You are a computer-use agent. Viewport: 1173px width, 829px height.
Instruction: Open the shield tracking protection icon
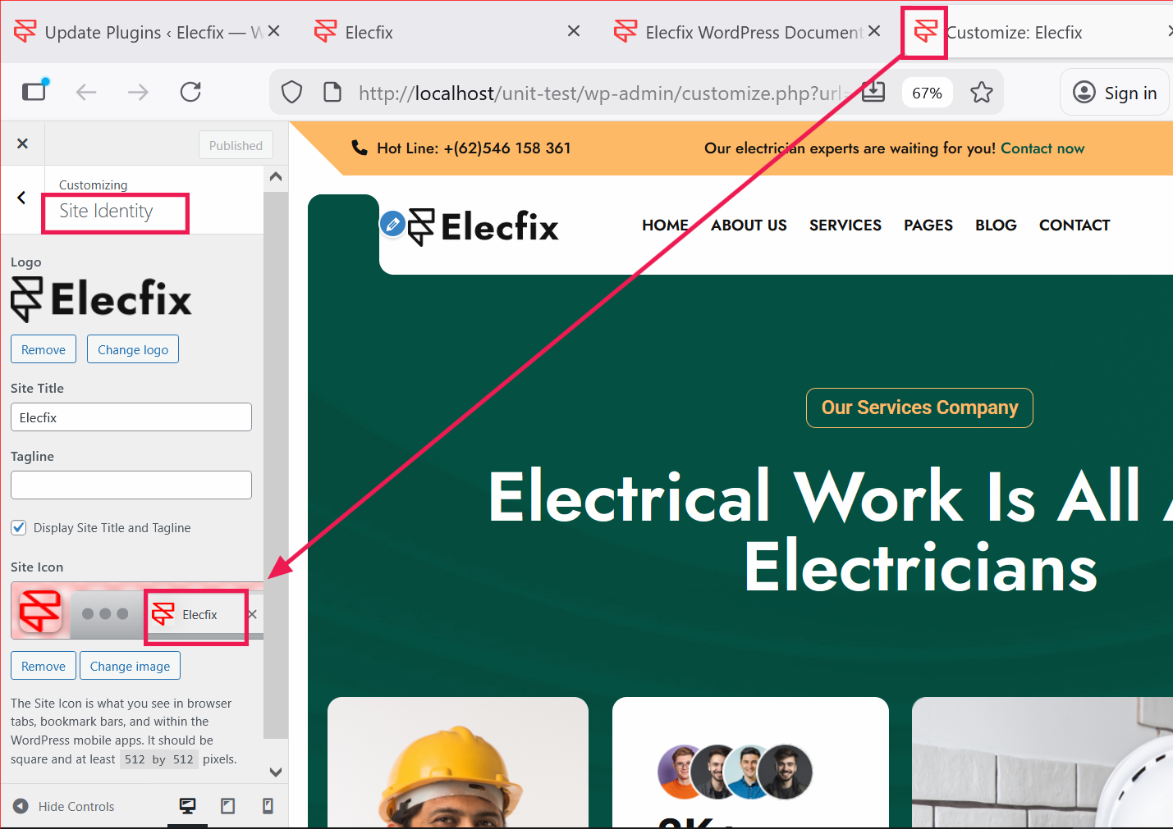[292, 93]
